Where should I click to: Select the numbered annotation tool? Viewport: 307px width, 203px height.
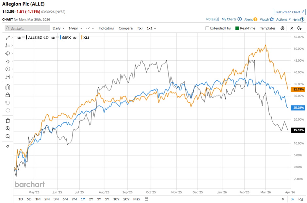click(8, 69)
